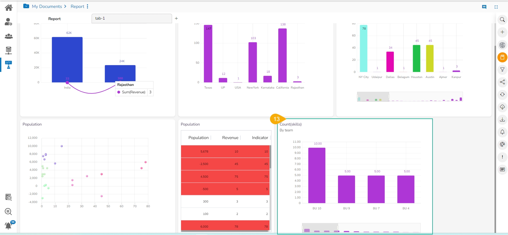The image size is (508, 235).
Task: Add a new tab with the plus button
Action: 176,19
